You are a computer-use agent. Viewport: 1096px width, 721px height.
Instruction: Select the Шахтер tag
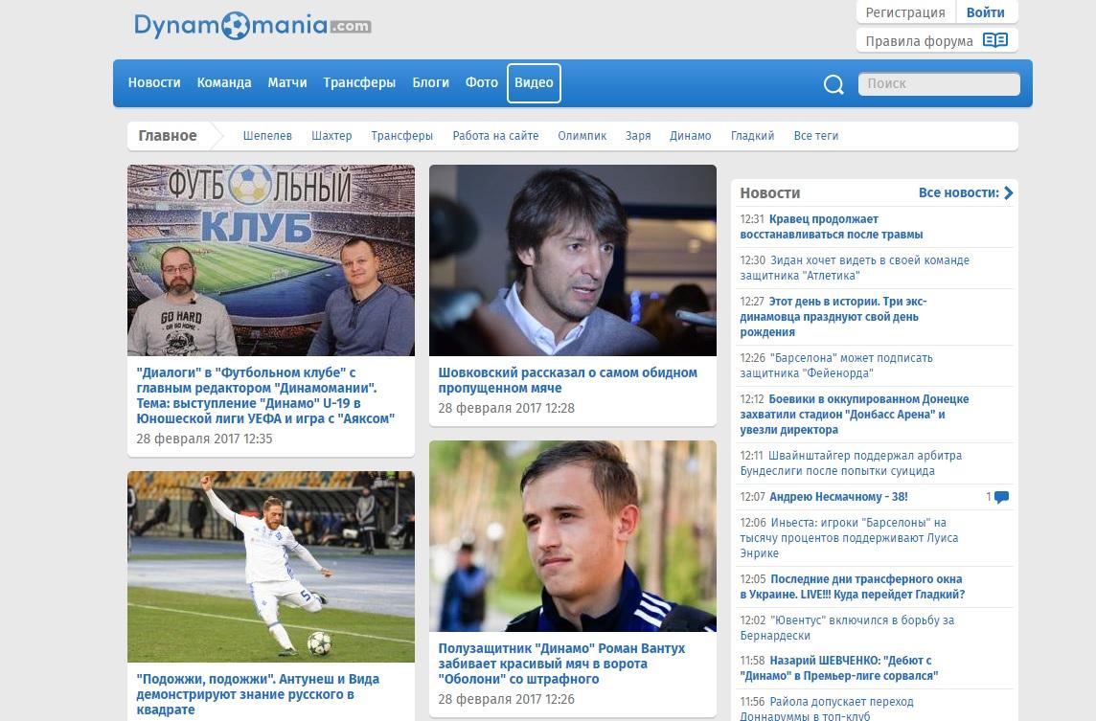click(331, 136)
